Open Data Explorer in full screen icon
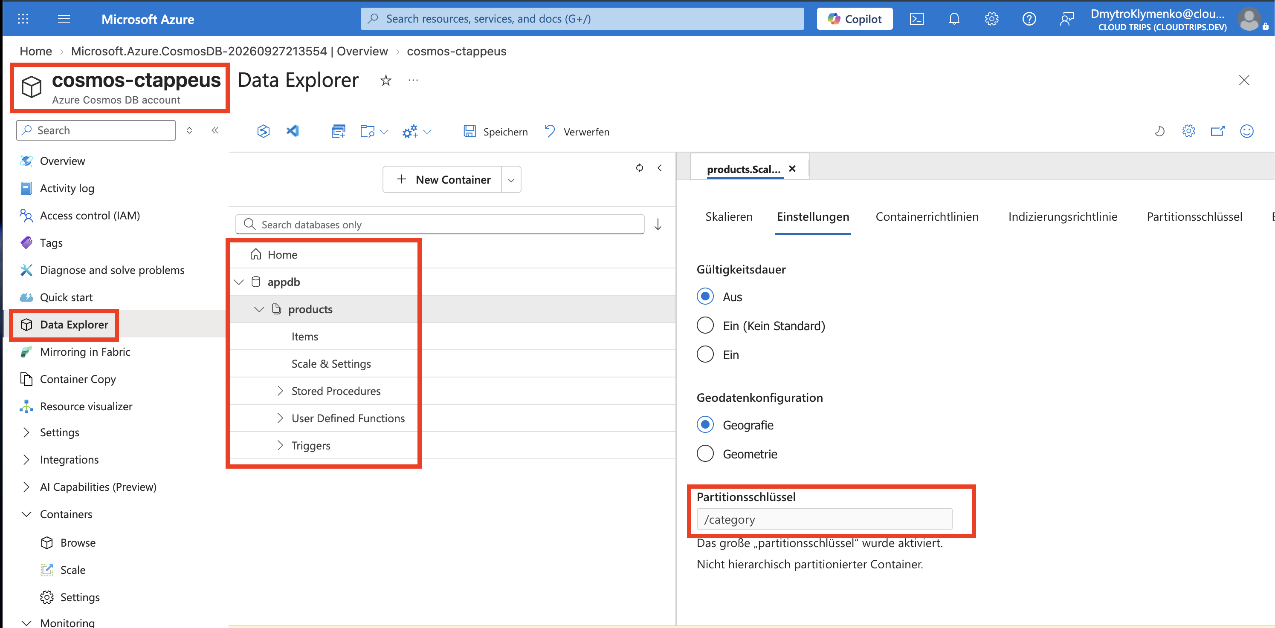This screenshot has height=628, width=1275. click(x=1217, y=131)
